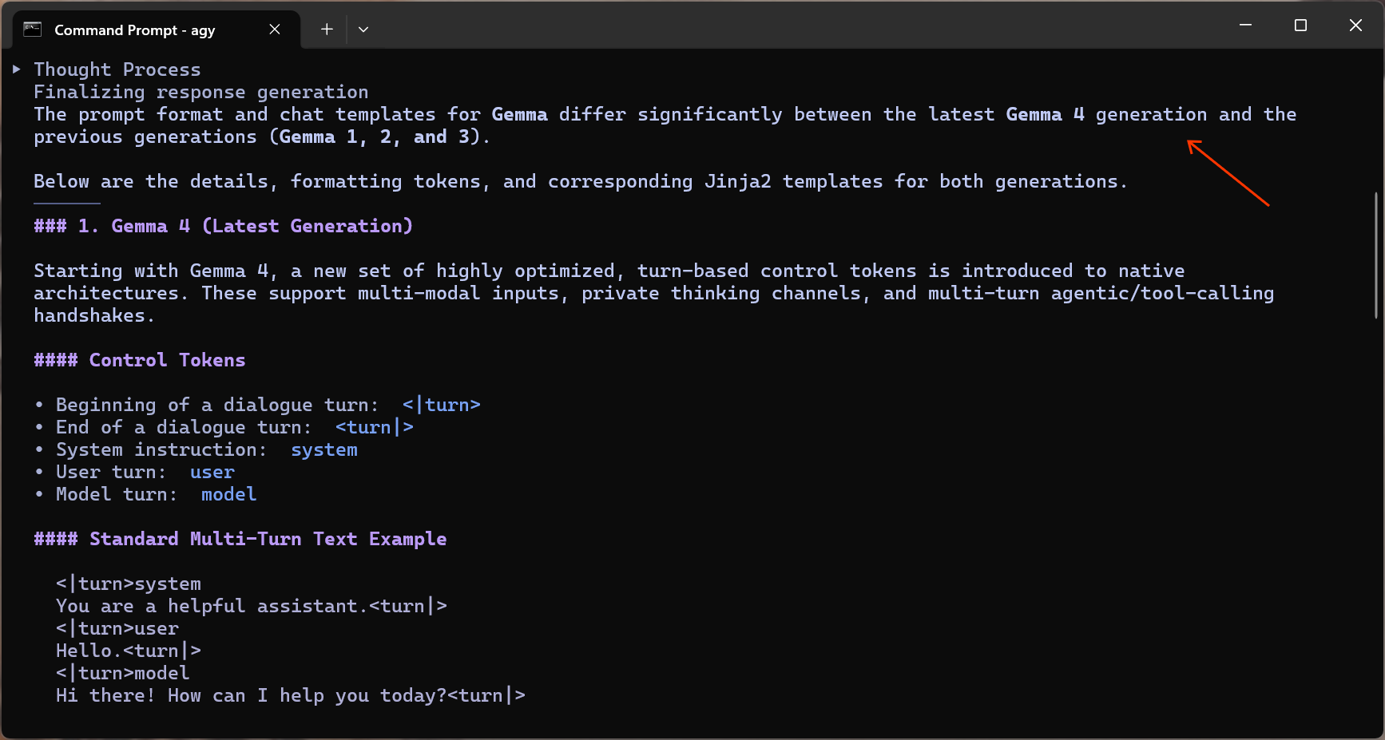Click the blue "system" token after "System instruction:"
This screenshot has width=1385, height=740.
324,449
